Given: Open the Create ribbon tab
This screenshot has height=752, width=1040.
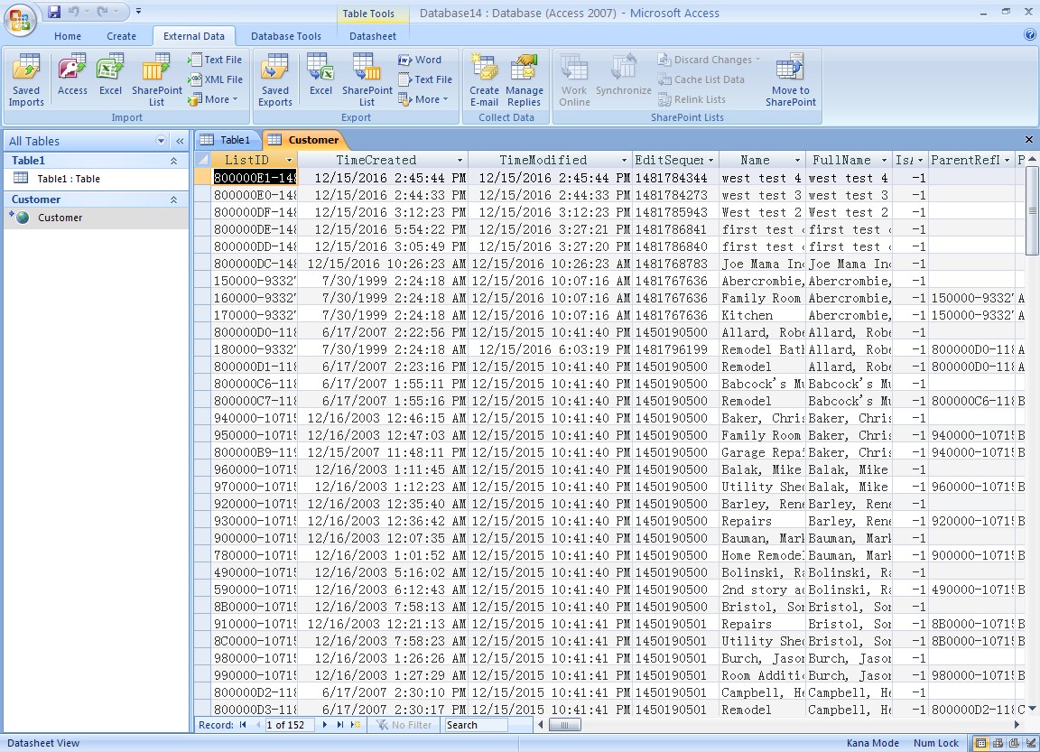Looking at the screenshot, I should tap(121, 36).
